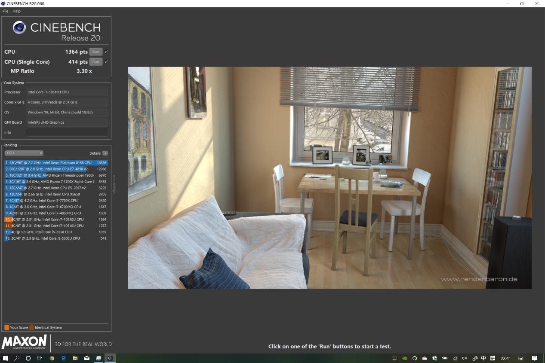Click the Processor value Intel Core i7-10510U
This screenshot has width=545, height=363.
[67, 92]
